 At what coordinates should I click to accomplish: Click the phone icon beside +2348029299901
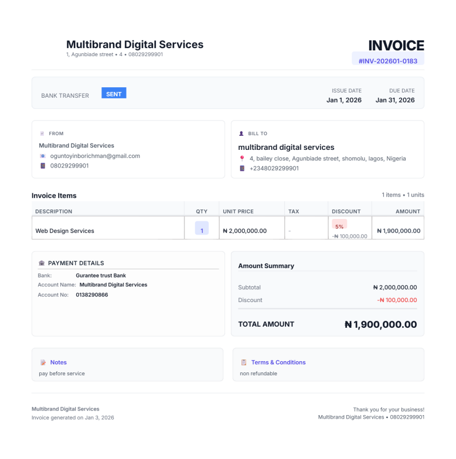242,169
